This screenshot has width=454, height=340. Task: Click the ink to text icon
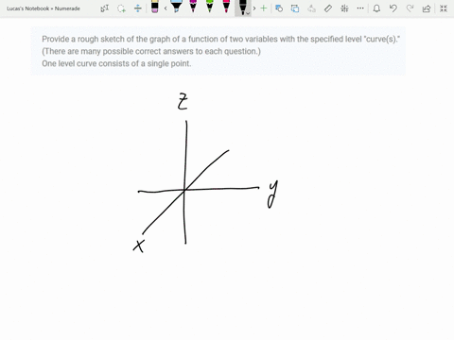[x=311, y=8]
